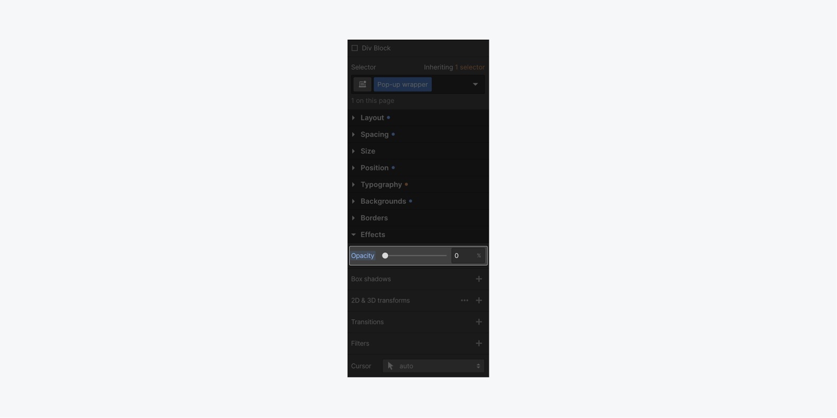Click the Opacity label

pyautogui.click(x=363, y=256)
